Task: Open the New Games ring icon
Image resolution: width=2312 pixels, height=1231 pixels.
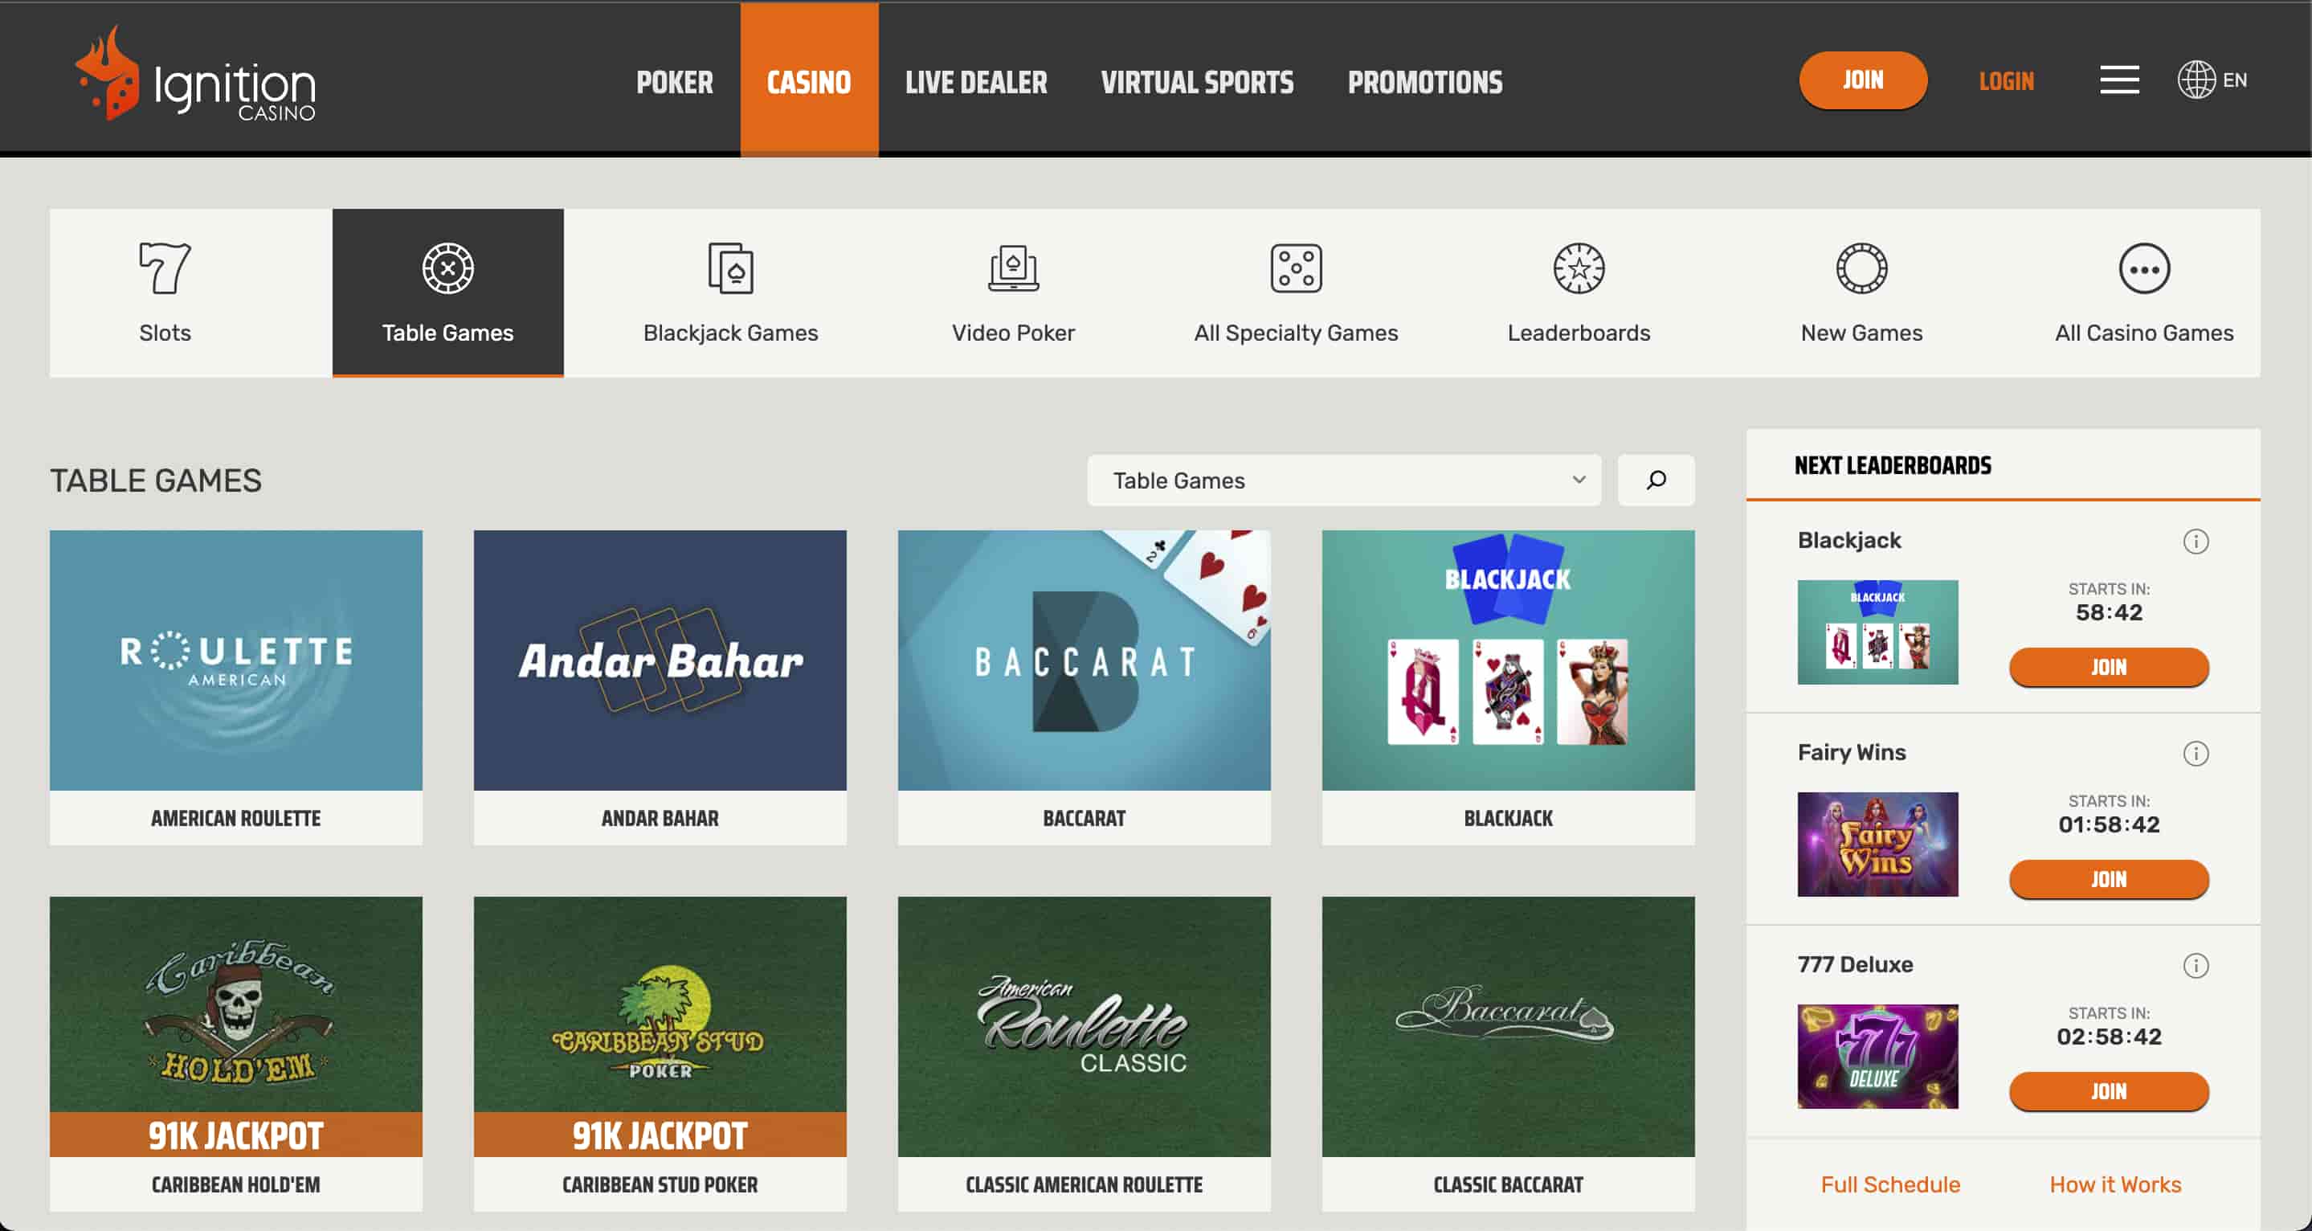Action: click(1861, 268)
